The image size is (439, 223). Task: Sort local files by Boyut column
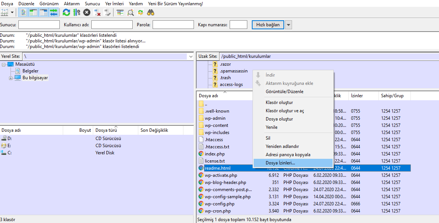click(79, 130)
